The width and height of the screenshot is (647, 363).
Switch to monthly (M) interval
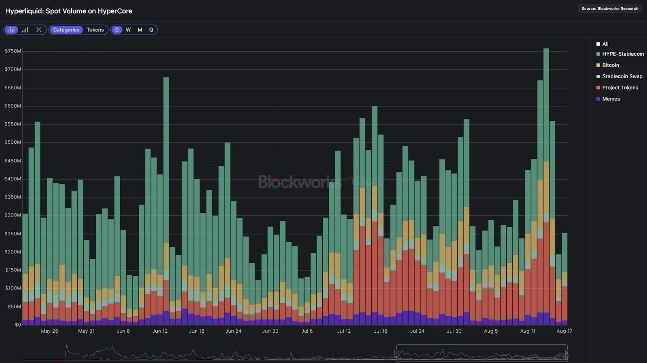(140, 30)
